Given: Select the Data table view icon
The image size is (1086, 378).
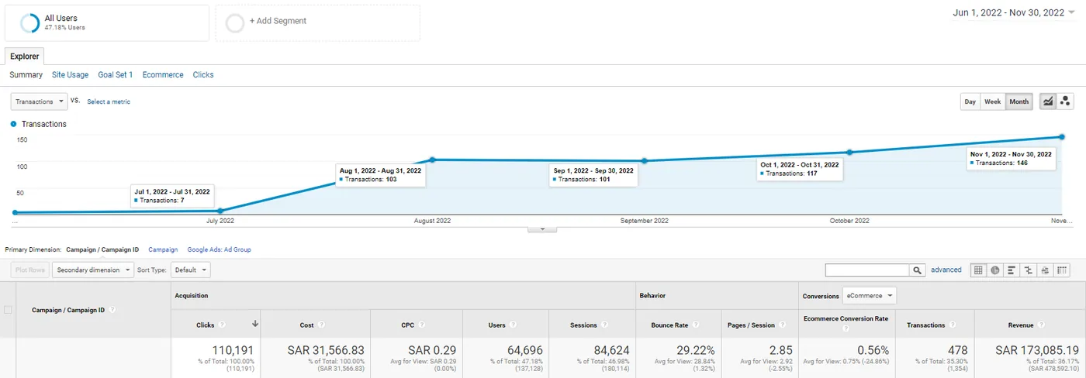Looking at the screenshot, I should point(978,270).
